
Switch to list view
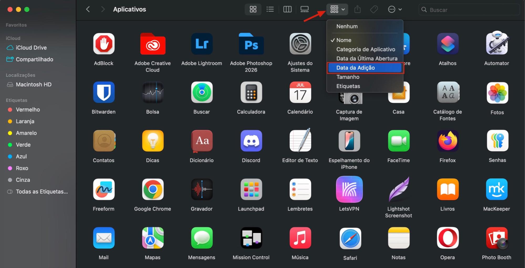tap(270, 9)
